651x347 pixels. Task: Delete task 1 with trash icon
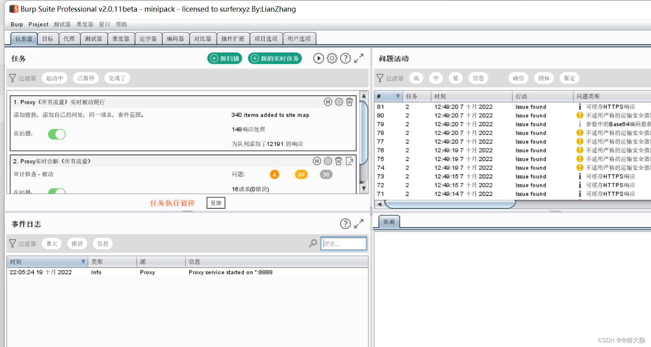(x=349, y=102)
